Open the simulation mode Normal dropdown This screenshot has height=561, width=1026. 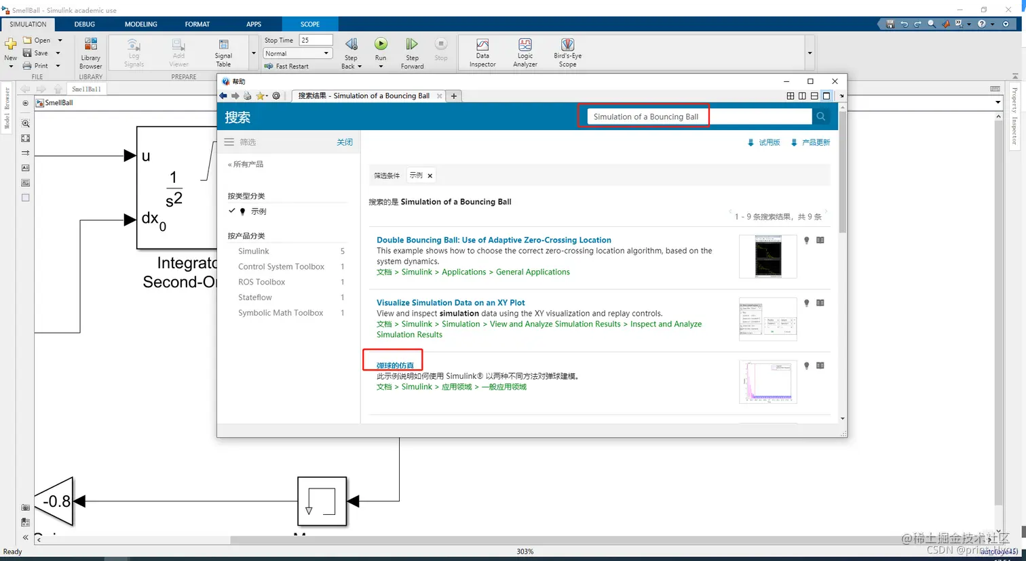[x=298, y=54]
